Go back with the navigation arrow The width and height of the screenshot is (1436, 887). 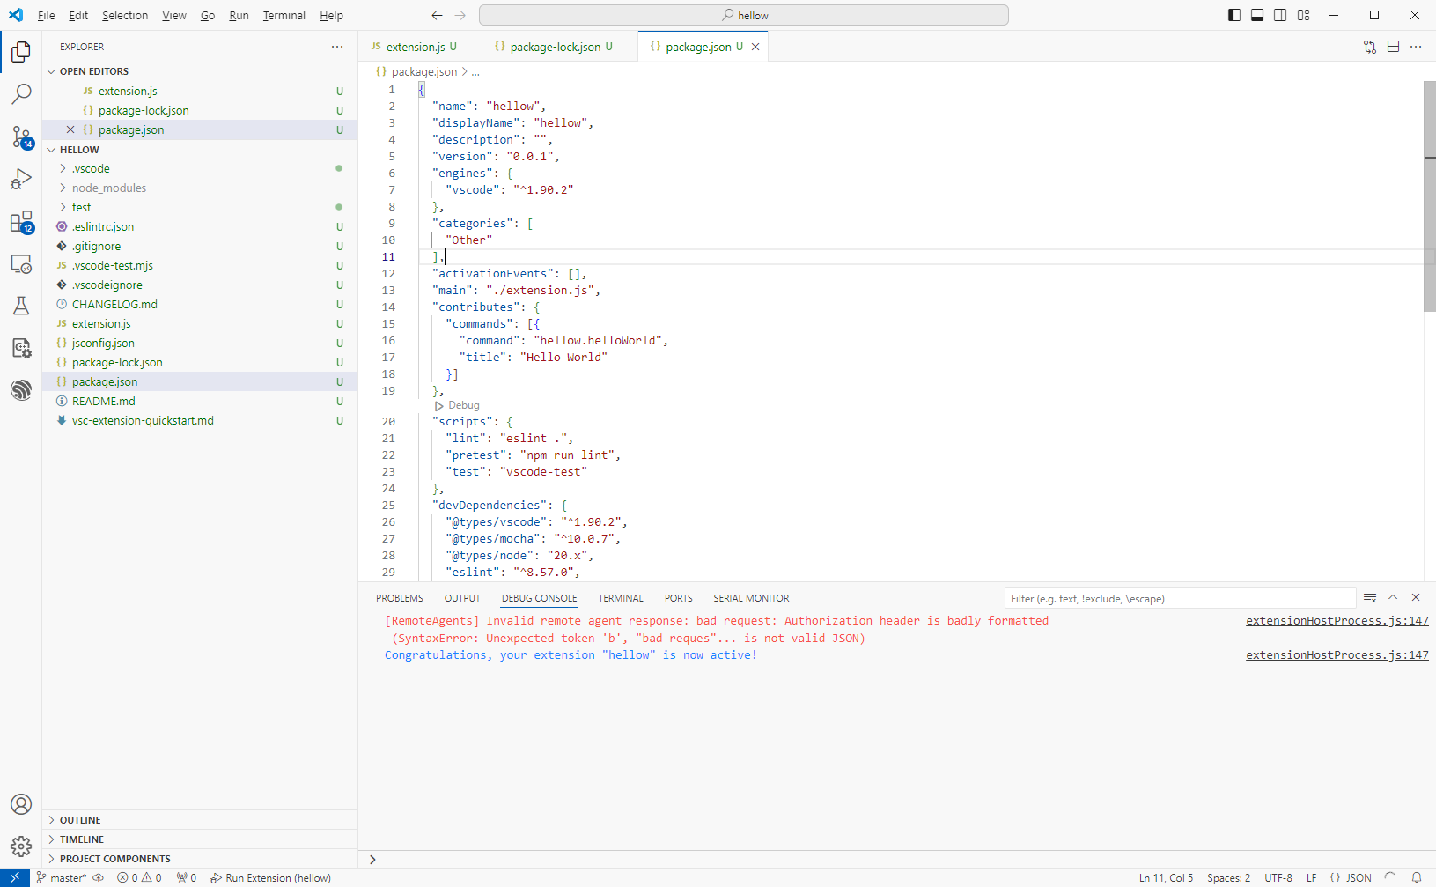pyautogui.click(x=437, y=15)
